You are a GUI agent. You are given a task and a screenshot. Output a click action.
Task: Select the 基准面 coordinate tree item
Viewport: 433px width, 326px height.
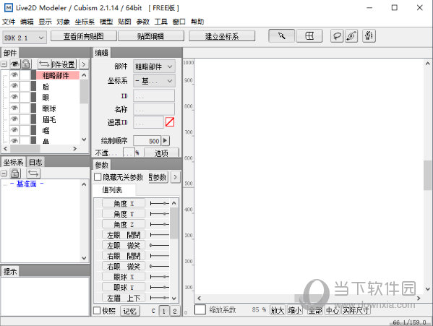click(x=27, y=184)
